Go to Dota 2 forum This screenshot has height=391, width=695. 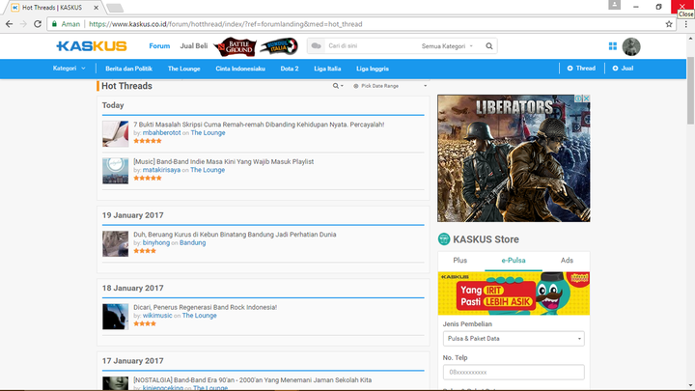pos(290,69)
